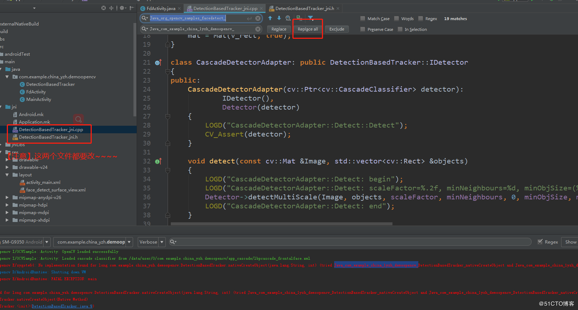Screen dimensions: 578x310
Task: Expand the drawable-v24 folder
Action: (7, 167)
